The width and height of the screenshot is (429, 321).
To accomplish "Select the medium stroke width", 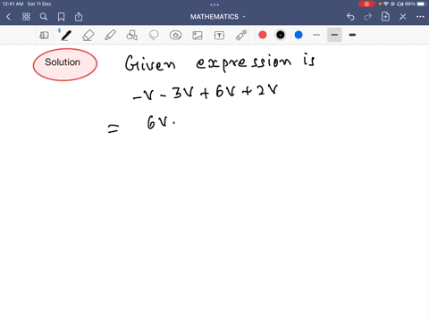I will pos(334,35).
